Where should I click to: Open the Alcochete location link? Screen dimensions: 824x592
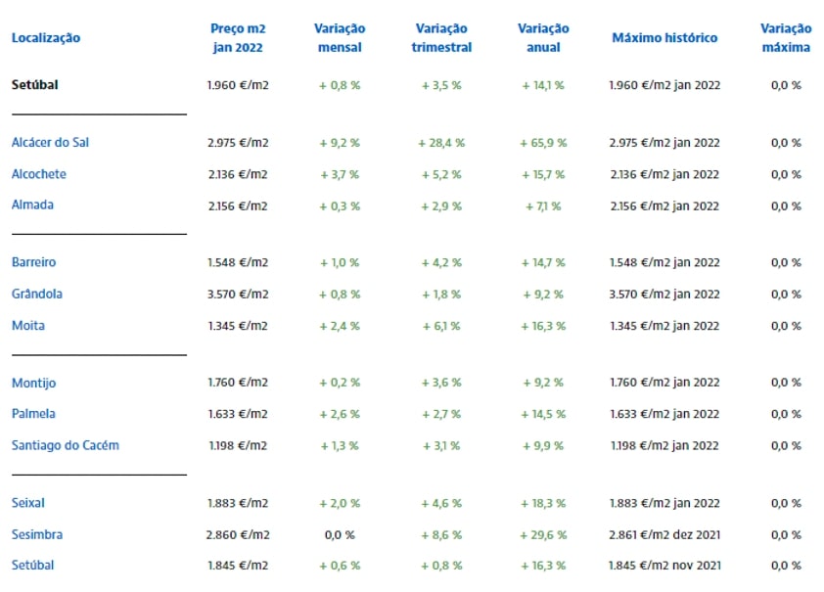(x=39, y=174)
